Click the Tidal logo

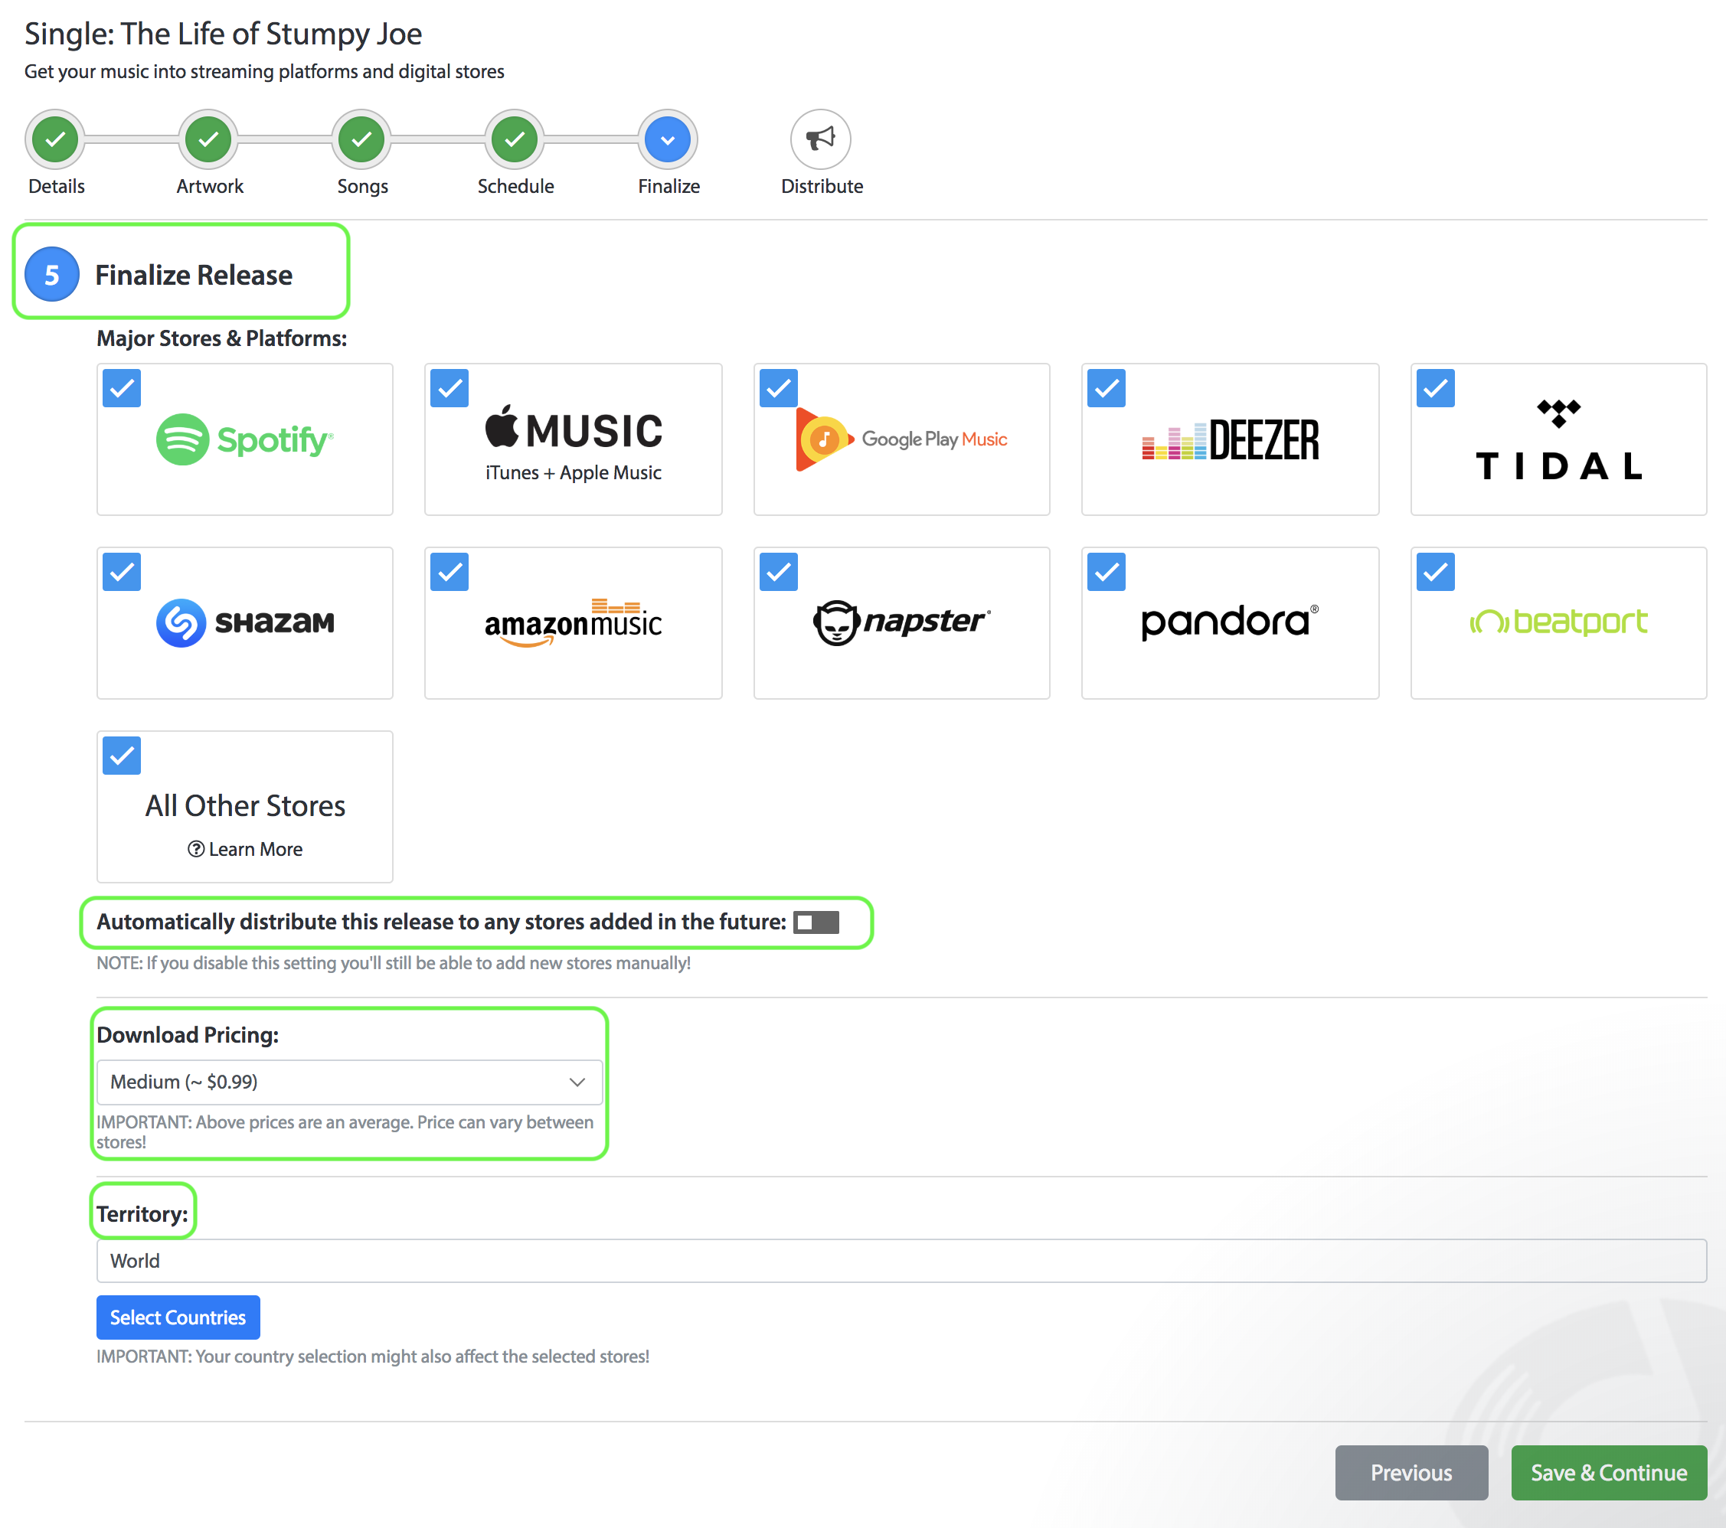(x=1558, y=440)
